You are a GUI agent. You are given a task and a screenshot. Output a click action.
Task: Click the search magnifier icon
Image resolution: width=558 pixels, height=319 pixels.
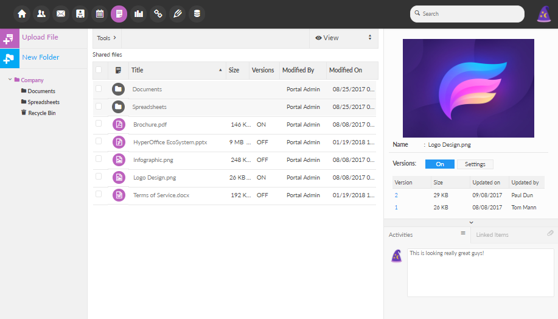point(417,13)
